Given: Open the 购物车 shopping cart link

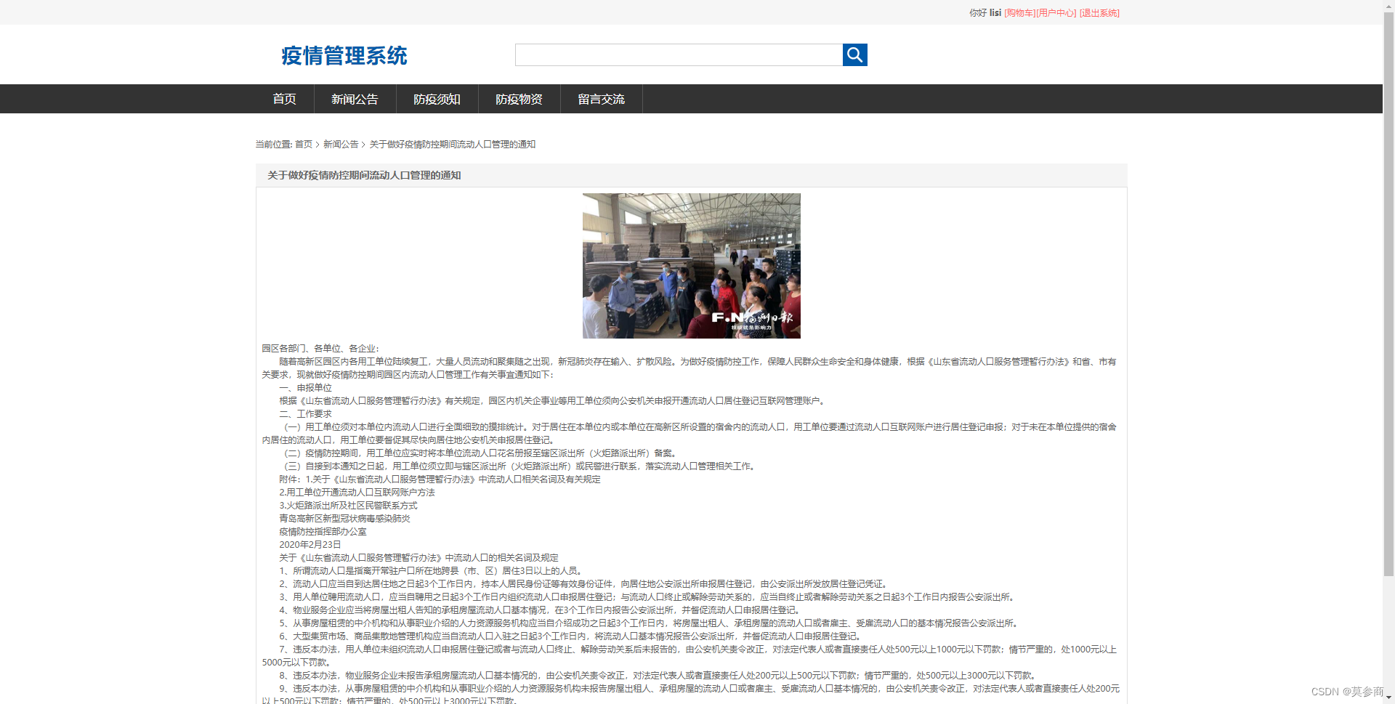Looking at the screenshot, I should 1019,12.
